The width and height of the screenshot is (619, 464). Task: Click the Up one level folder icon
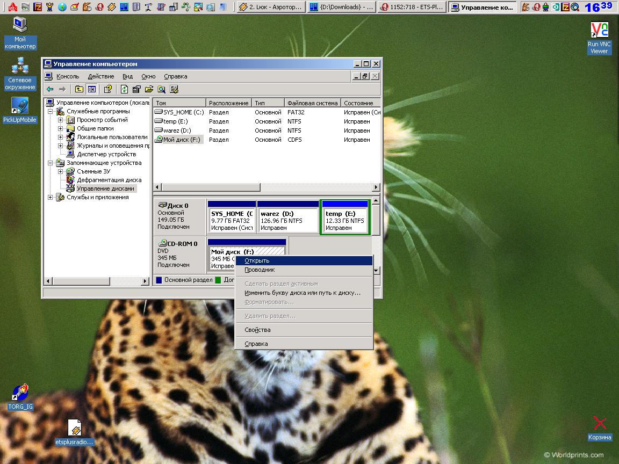tap(79, 89)
